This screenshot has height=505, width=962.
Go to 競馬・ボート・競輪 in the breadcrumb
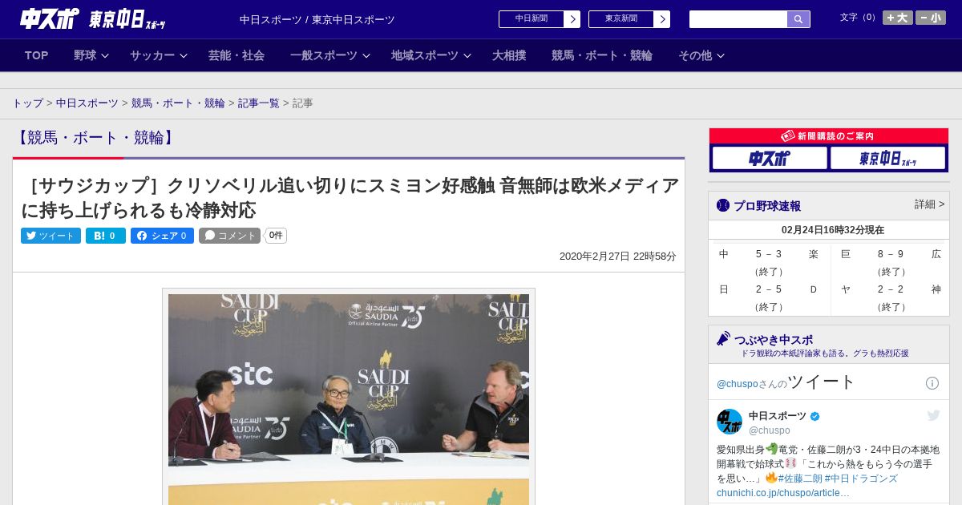point(178,103)
